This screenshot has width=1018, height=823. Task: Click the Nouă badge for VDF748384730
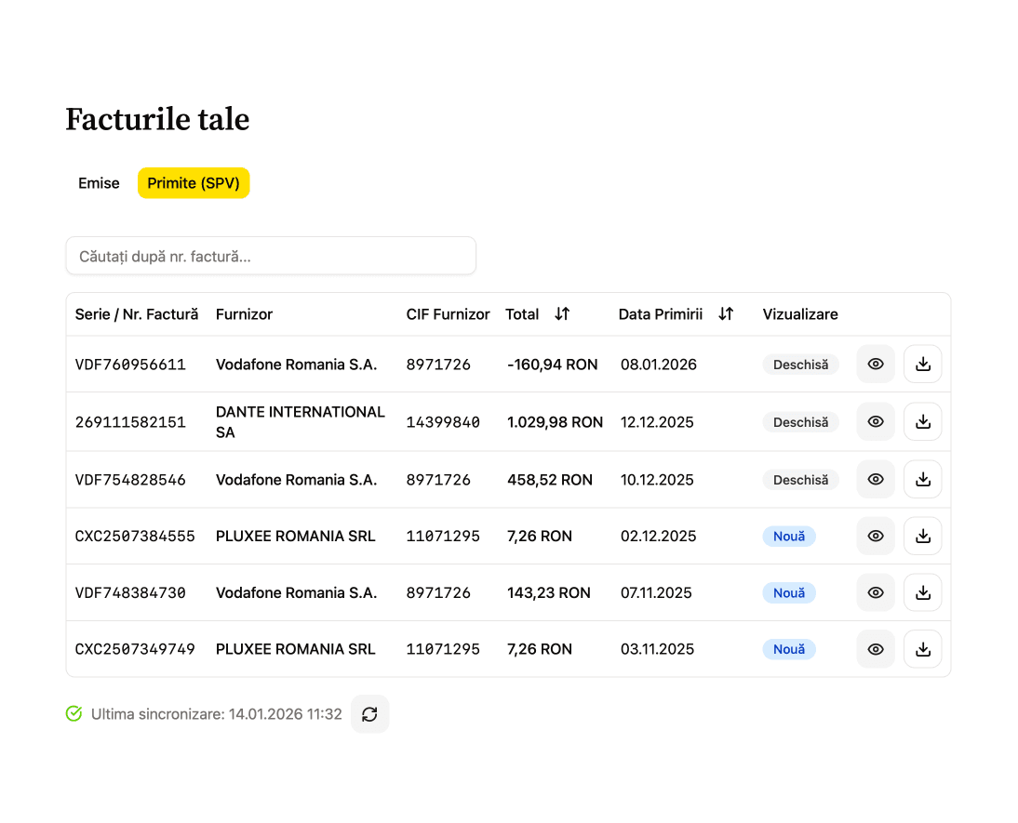[x=789, y=593]
